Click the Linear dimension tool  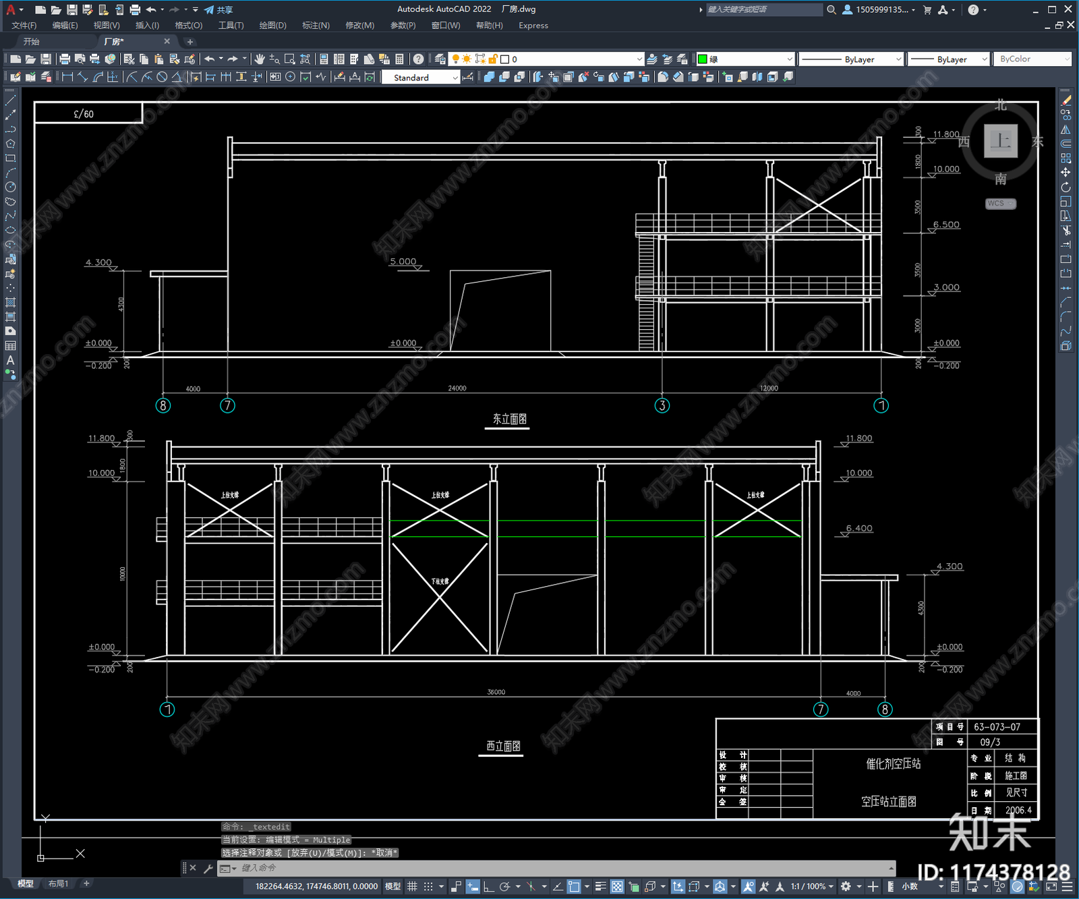tap(67, 77)
